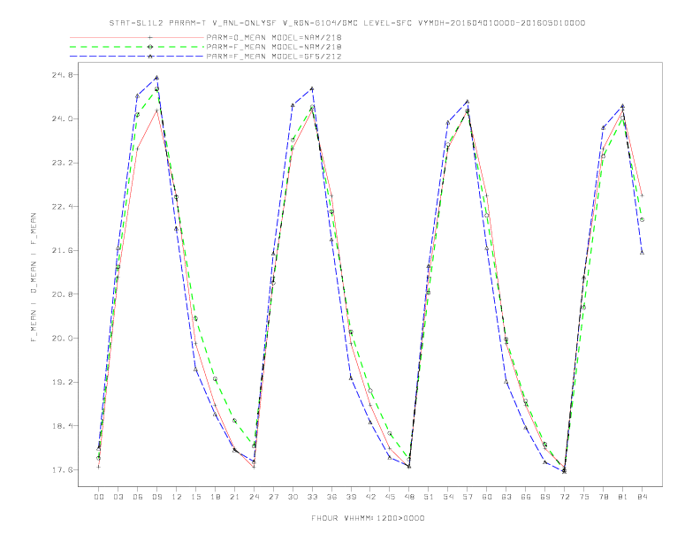700x541 pixels.
Task: Click x-axis tick label 63
Action: pos(506,497)
